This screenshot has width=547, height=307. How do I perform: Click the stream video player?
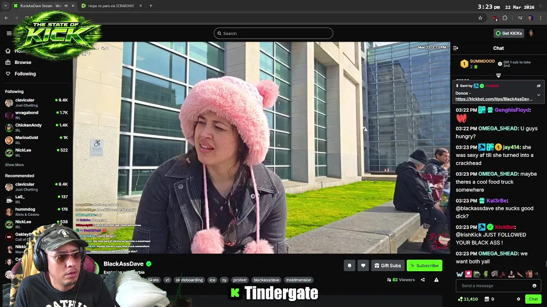[x=261, y=148]
